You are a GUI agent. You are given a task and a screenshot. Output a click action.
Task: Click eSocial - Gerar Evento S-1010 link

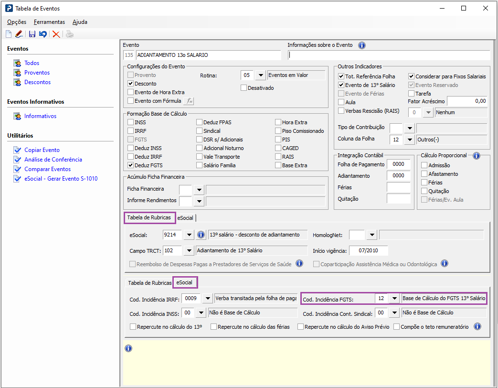click(61, 179)
